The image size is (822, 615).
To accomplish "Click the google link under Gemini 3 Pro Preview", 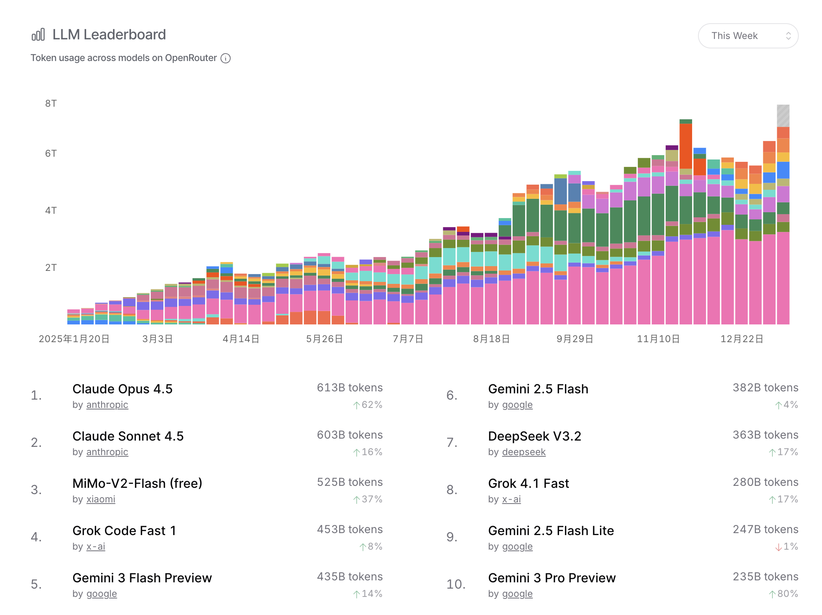I will [517, 594].
